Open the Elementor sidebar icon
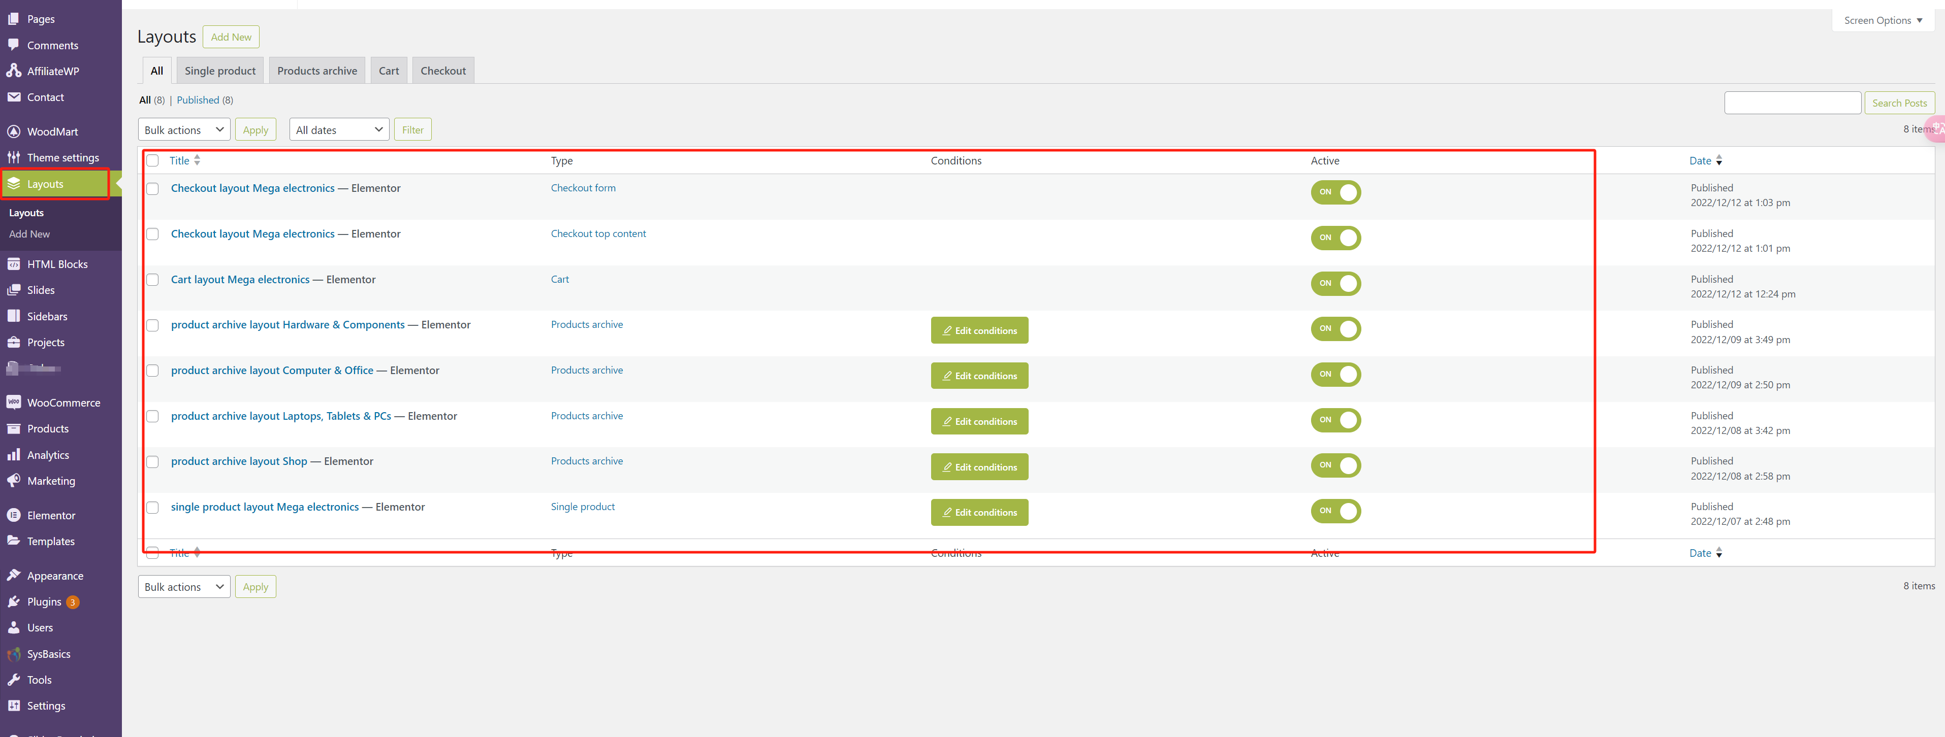This screenshot has width=1945, height=737. coord(14,515)
